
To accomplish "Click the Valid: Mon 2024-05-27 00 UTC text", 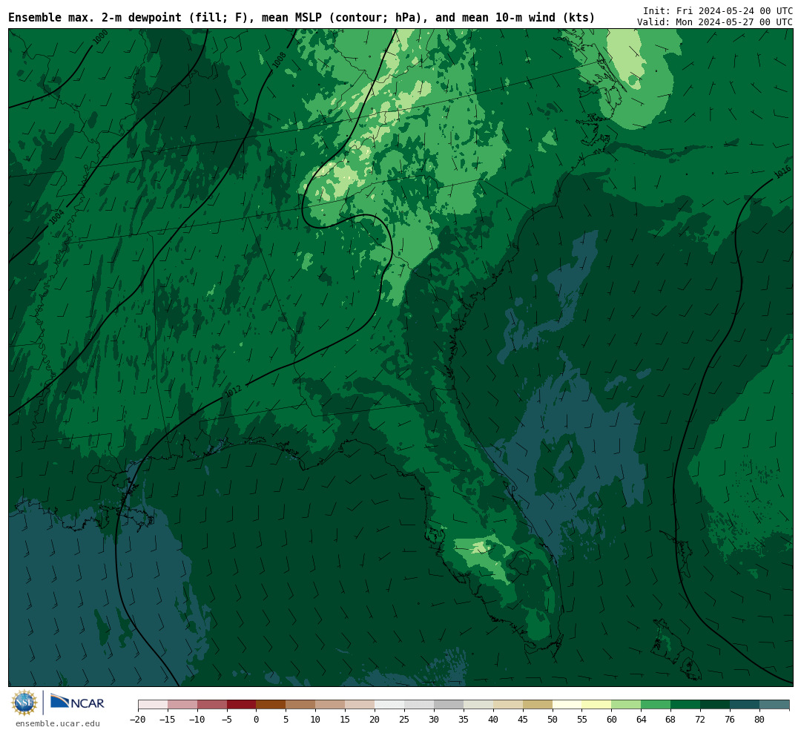I will click(x=715, y=22).
